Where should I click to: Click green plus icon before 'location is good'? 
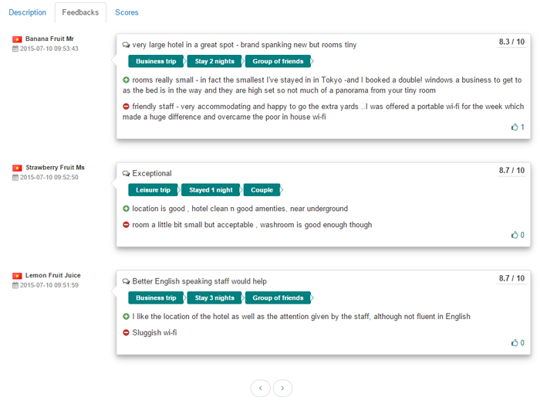(126, 209)
